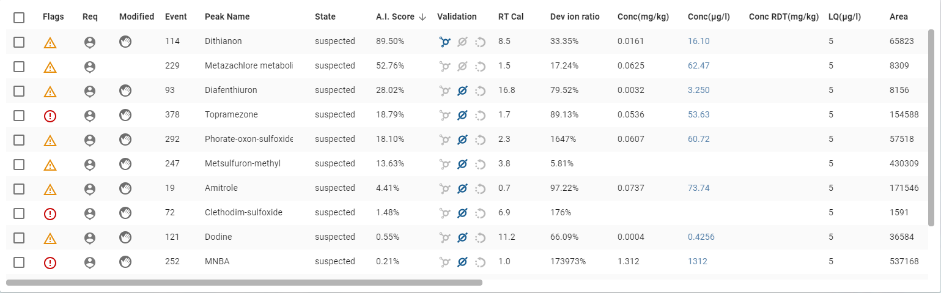
Task: Click the Modified hand icon for Diafenthiuron
Action: pos(125,91)
